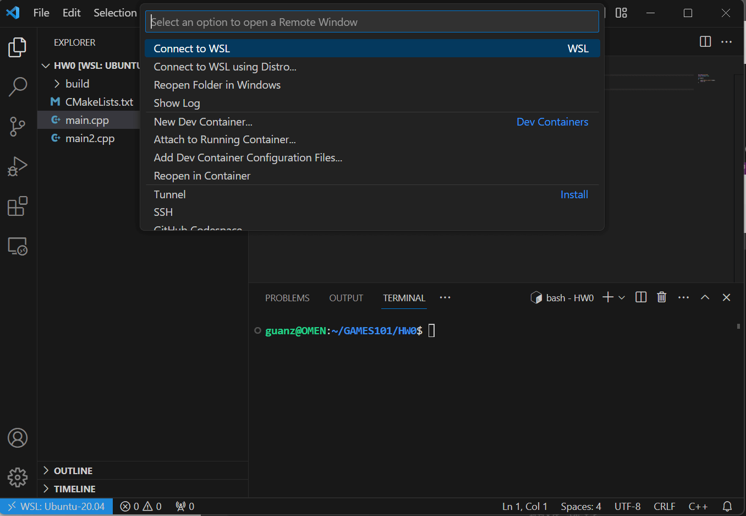The image size is (746, 516).
Task: Choose Connect to WSL using Distro
Action: point(372,67)
